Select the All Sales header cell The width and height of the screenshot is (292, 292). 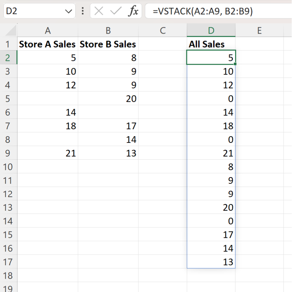click(211, 44)
